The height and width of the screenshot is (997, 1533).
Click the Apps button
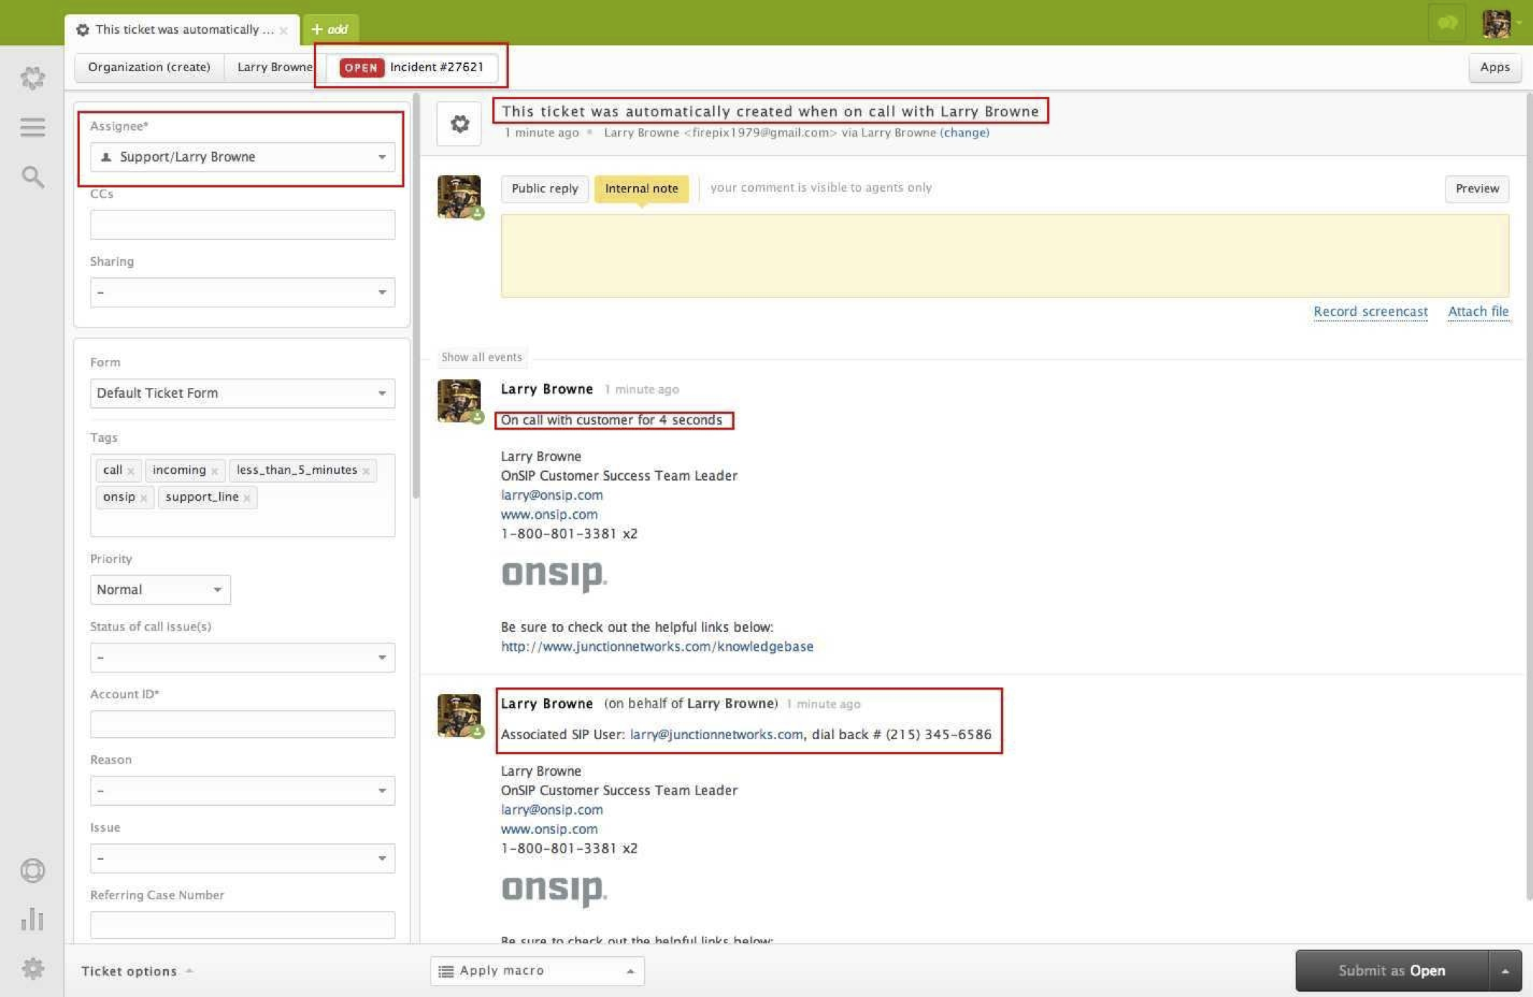point(1494,68)
